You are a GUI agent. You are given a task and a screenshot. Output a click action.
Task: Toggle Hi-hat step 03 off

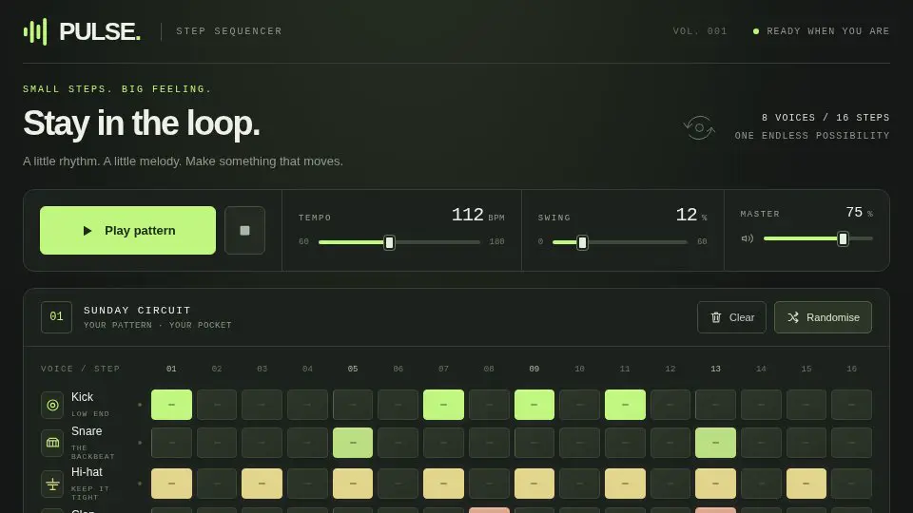click(x=262, y=484)
